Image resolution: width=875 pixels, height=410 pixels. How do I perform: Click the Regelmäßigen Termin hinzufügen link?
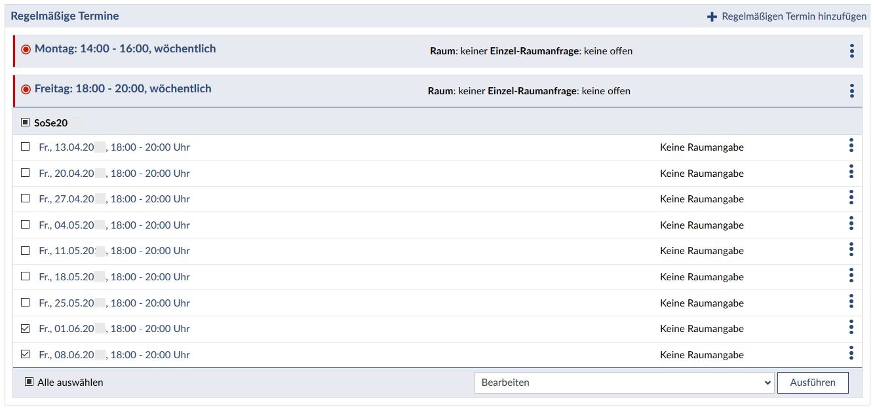tap(794, 16)
